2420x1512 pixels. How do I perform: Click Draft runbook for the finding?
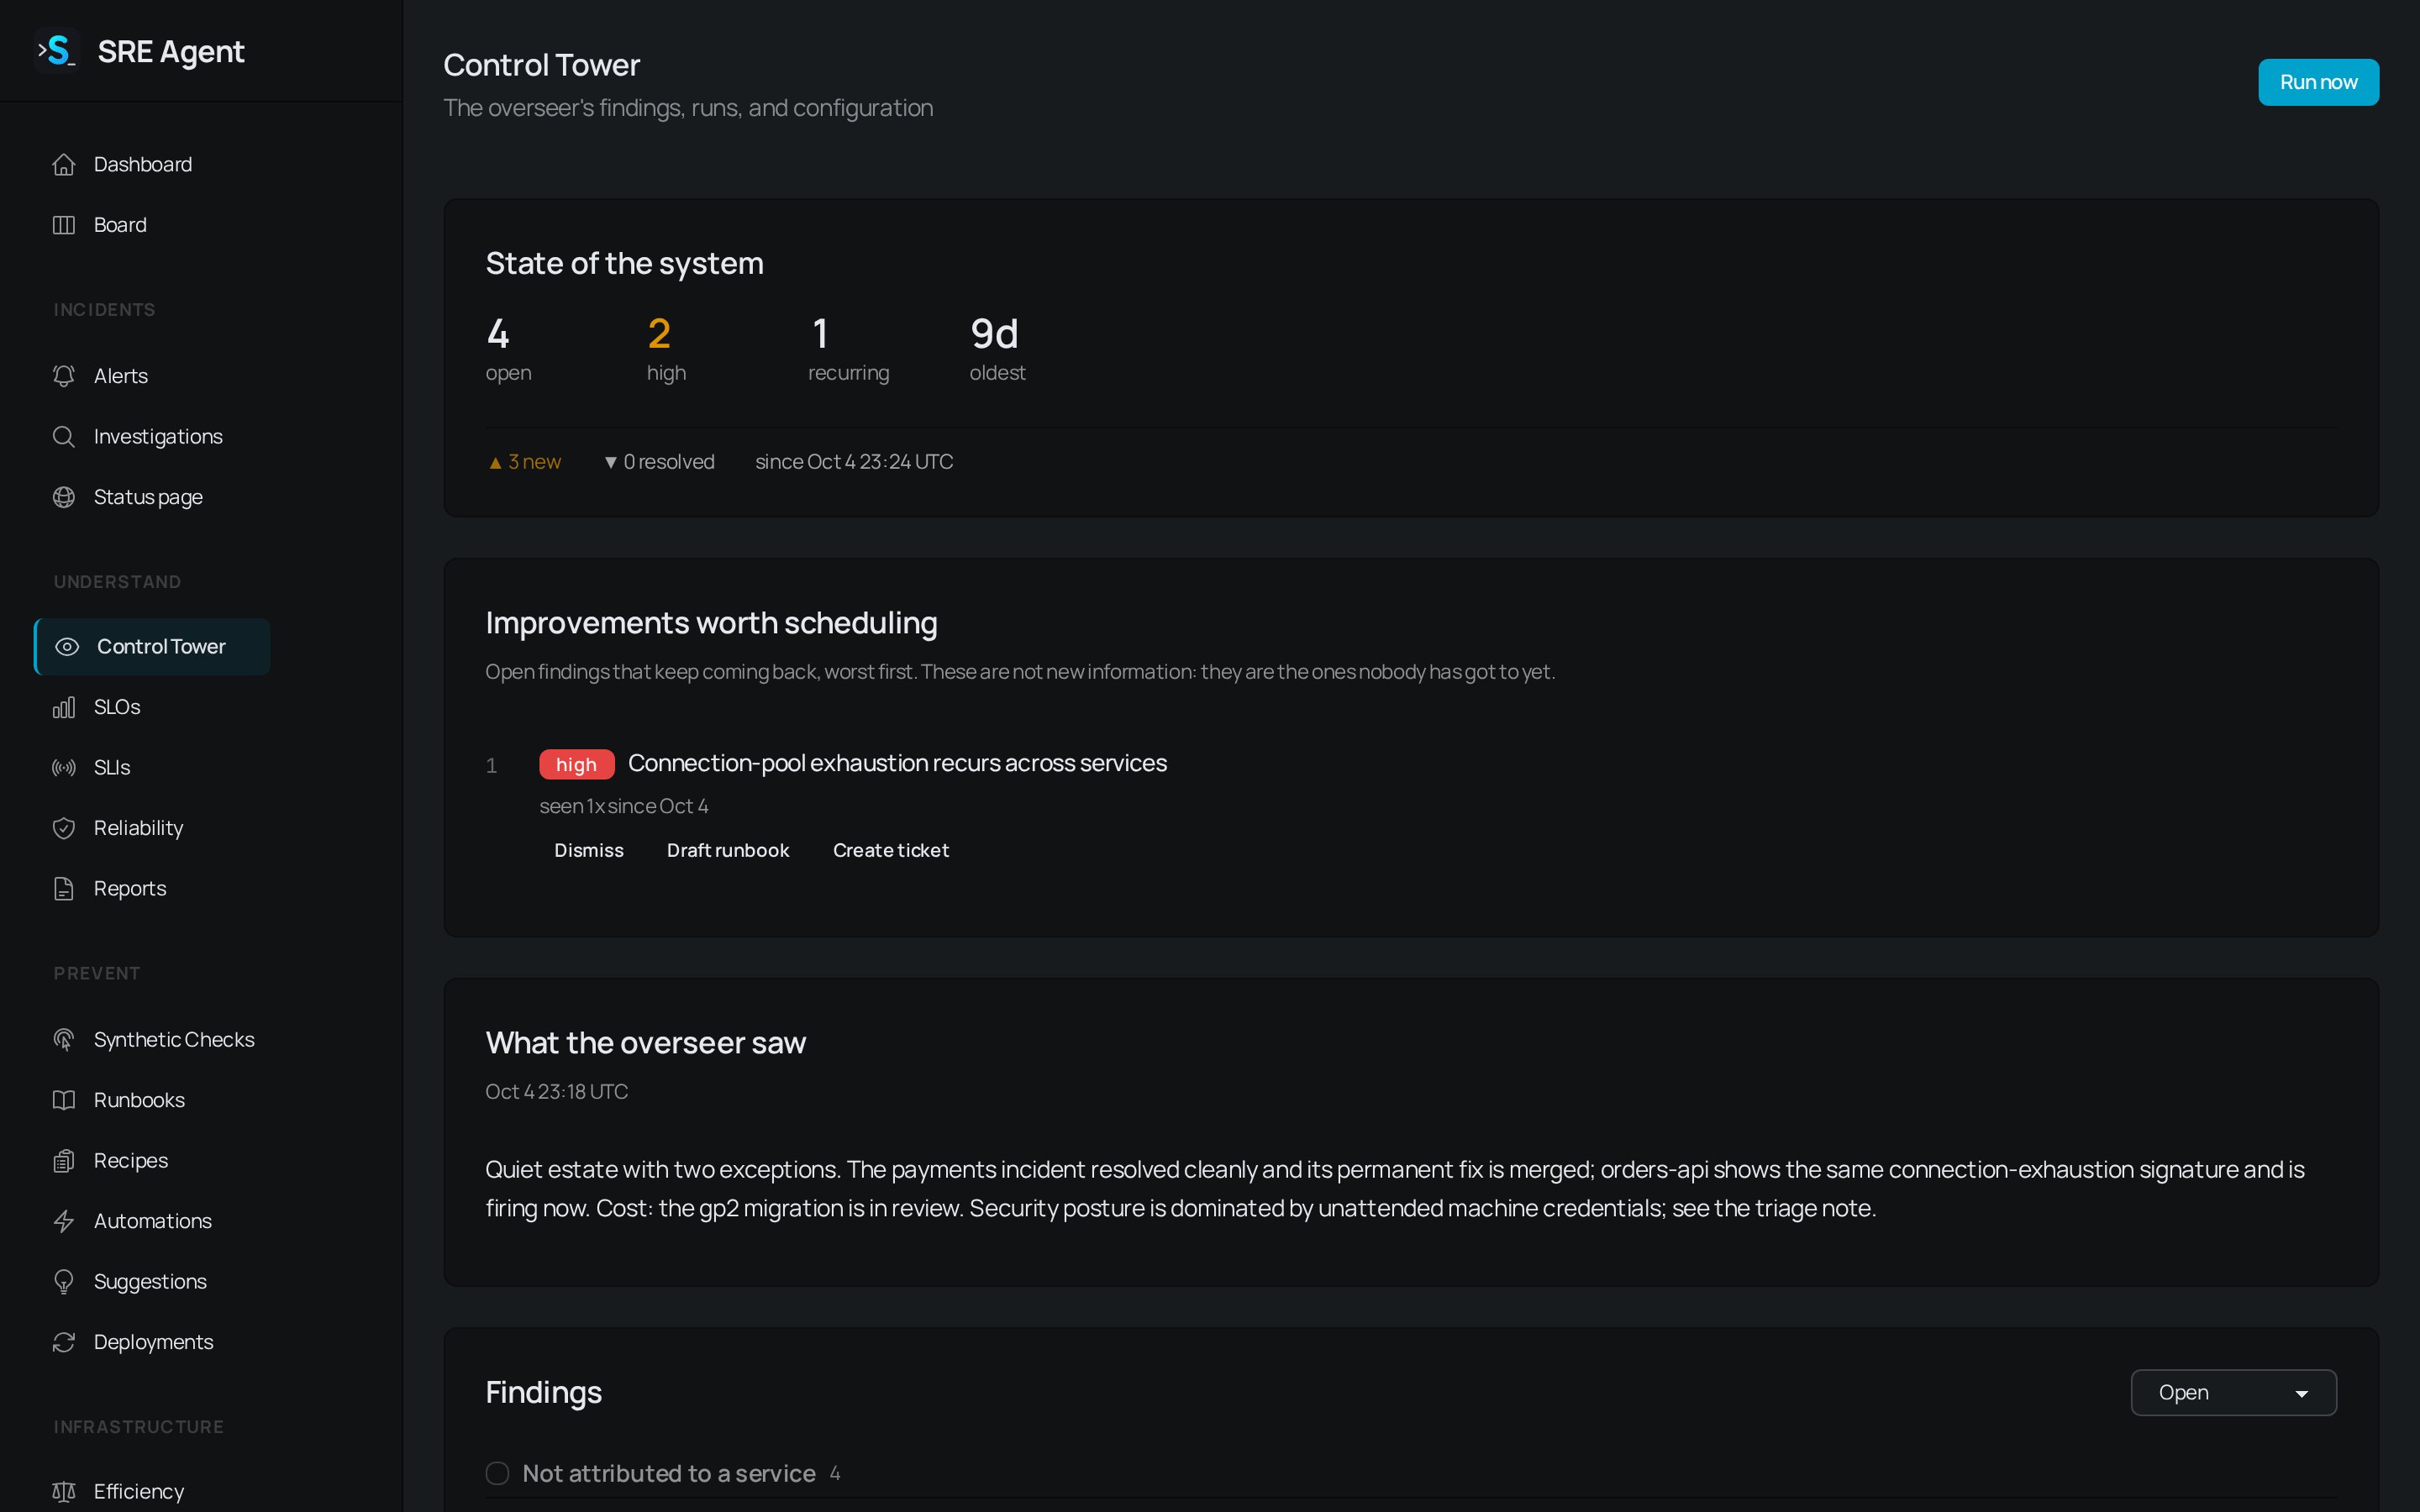click(728, 850)
